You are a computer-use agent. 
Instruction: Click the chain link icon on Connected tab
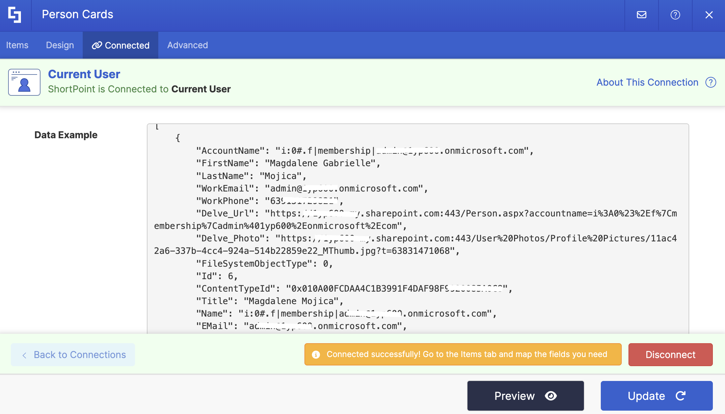97,45
